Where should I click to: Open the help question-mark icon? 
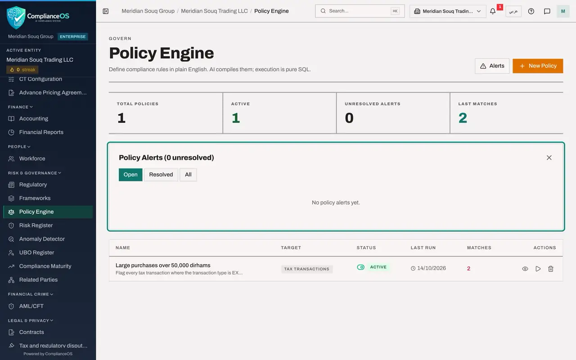coord(531,11)
